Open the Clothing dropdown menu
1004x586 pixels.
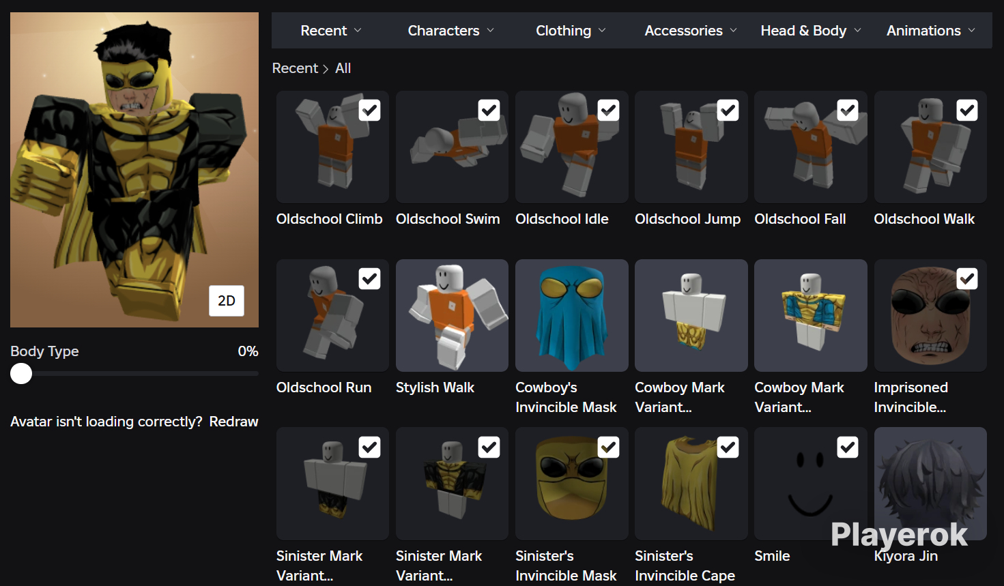coord(571,31)
